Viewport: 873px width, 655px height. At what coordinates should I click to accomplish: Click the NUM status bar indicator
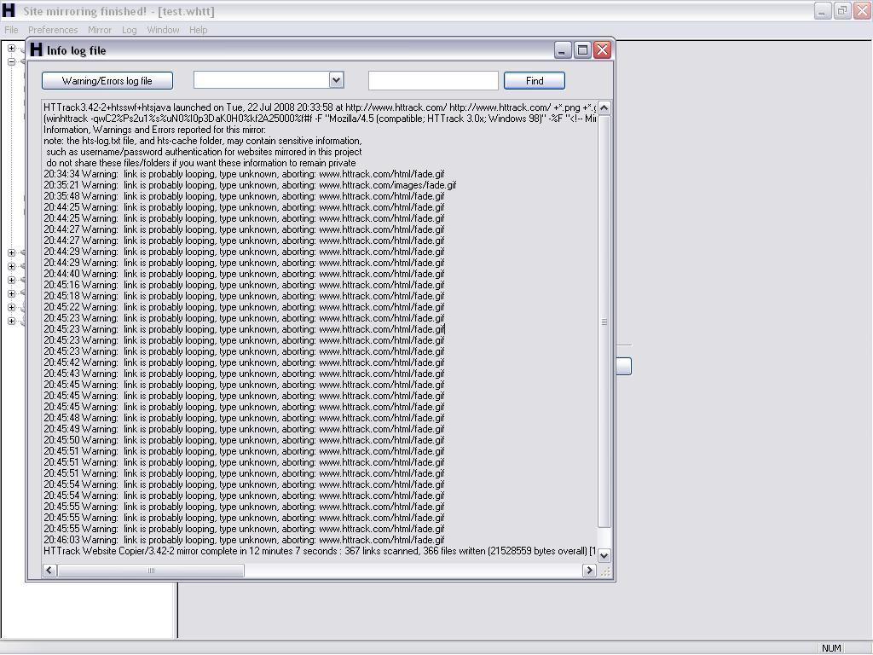tap(831, 648)
